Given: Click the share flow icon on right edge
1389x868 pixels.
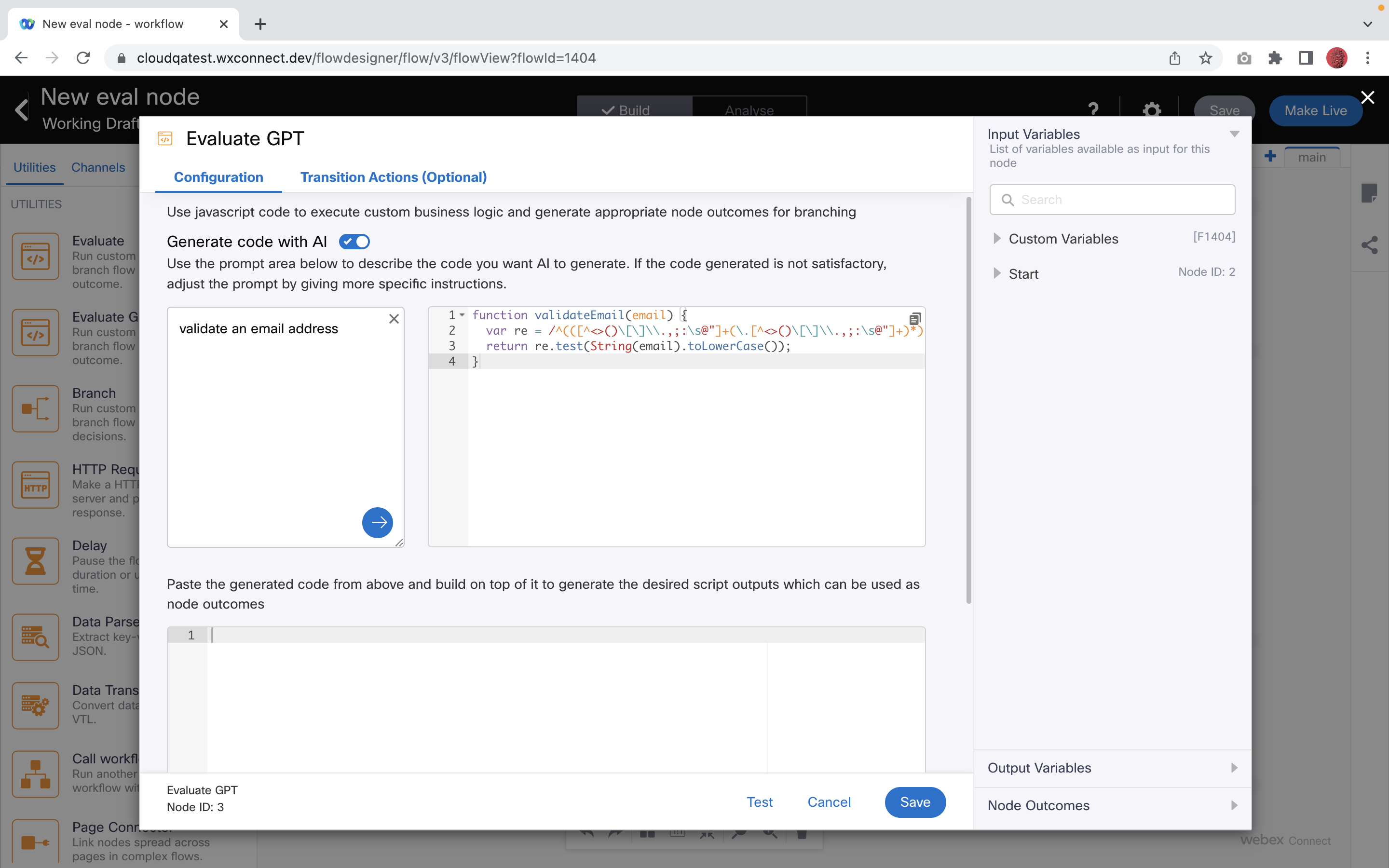Looking at the screenshot, I should pos(1371,245).
